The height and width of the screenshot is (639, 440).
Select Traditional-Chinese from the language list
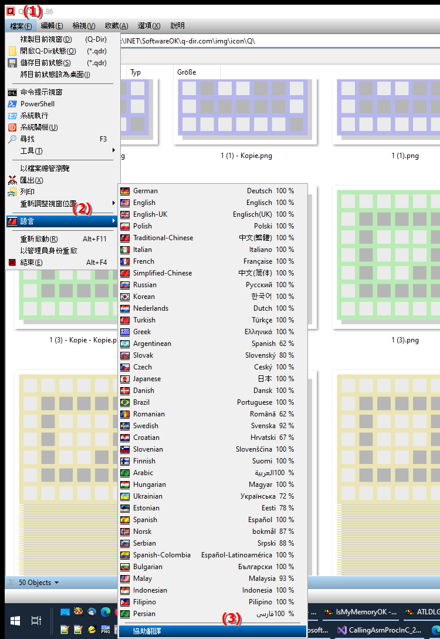163,238
